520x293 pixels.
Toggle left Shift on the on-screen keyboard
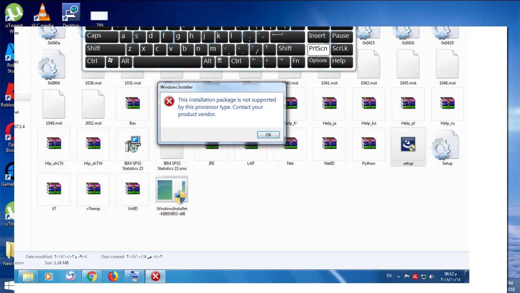(105, 49)
